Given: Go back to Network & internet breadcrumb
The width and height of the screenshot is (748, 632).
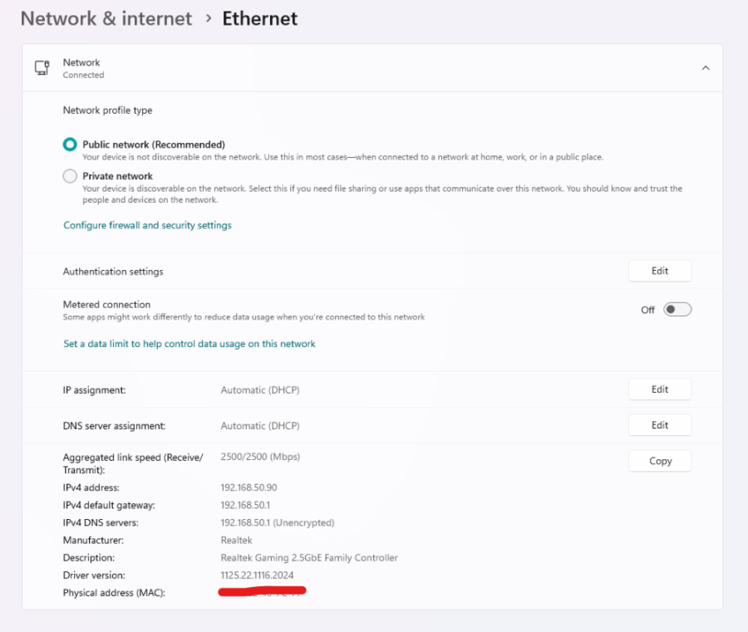Looking at the screenshot, I should (106, 18).
